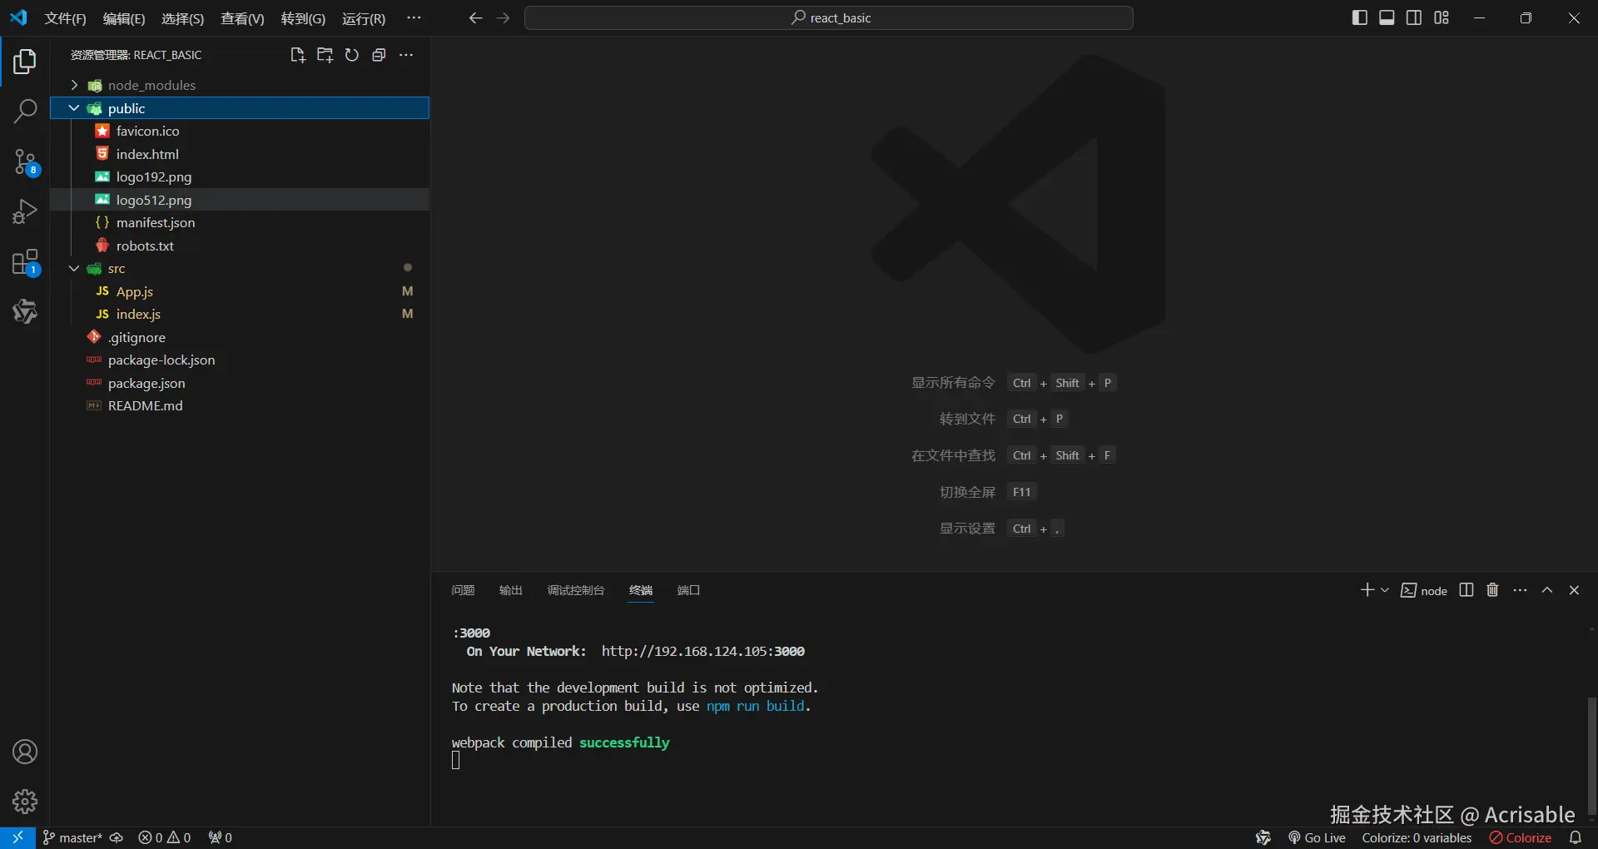Image resolution: width=1598 pixels, height=849 pixels.
Task: Toggle primary side bar visibility
Action: coord(1360,18)
